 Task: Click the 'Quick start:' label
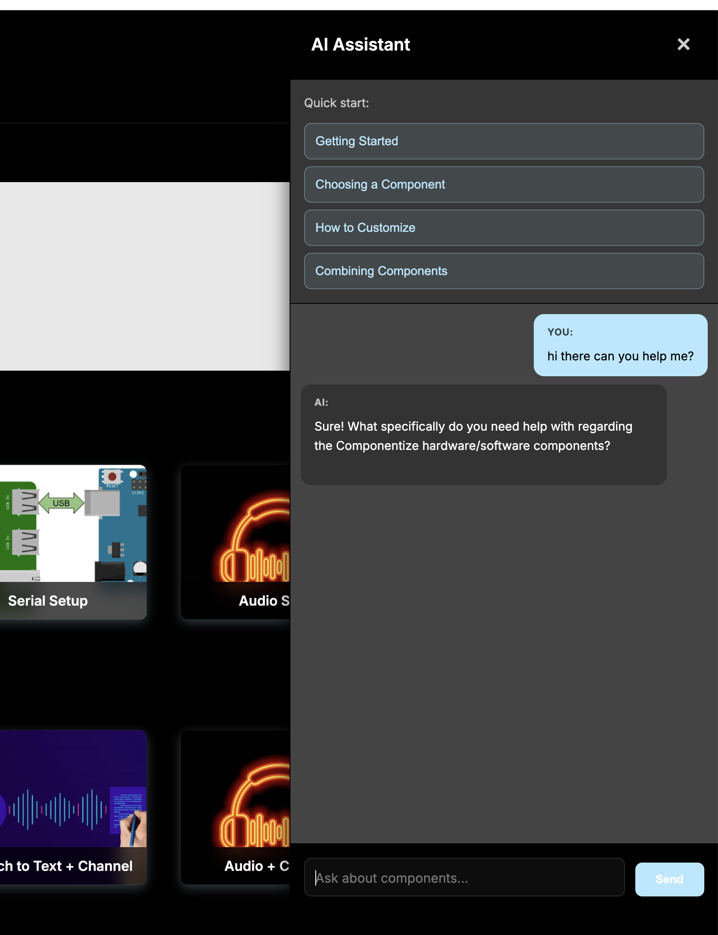[336, 103]
